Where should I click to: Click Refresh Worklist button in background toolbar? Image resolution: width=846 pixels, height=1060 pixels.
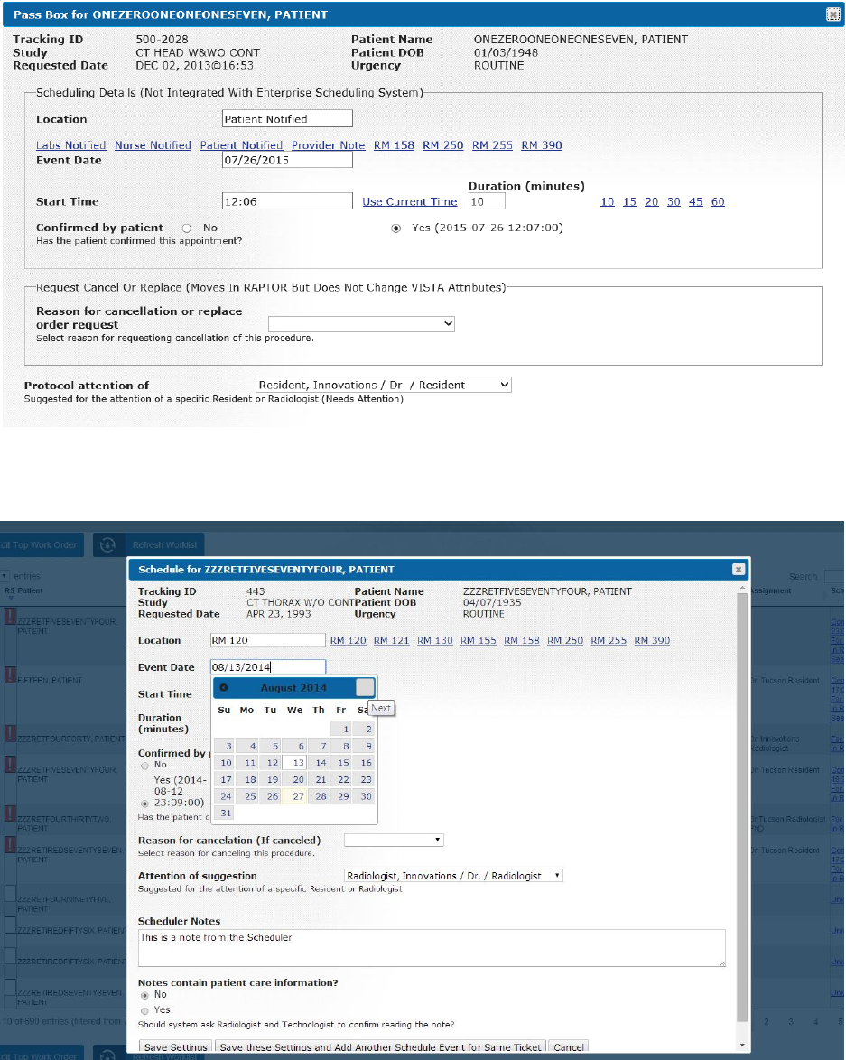pyautogui.click(x=164, y=544)
